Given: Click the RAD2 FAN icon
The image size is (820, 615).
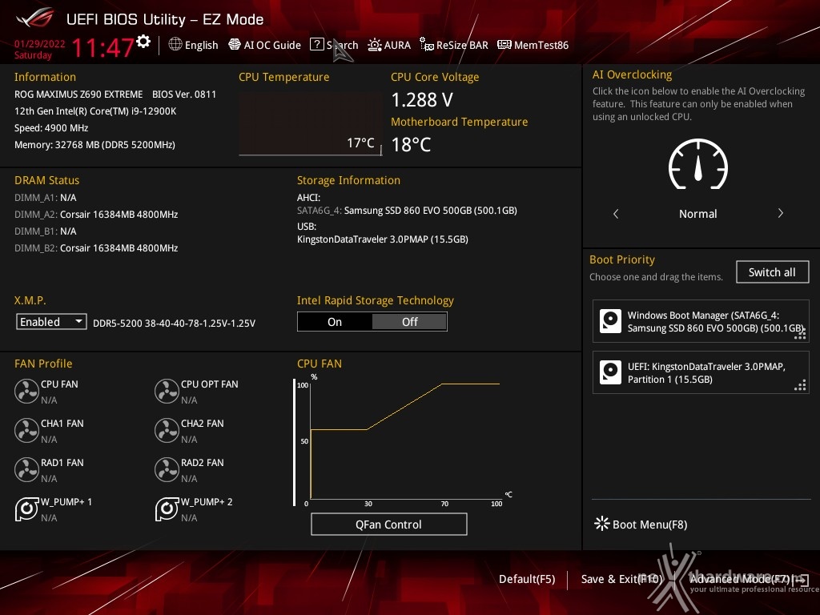Looking at the screenshot, I should point(167,469).
